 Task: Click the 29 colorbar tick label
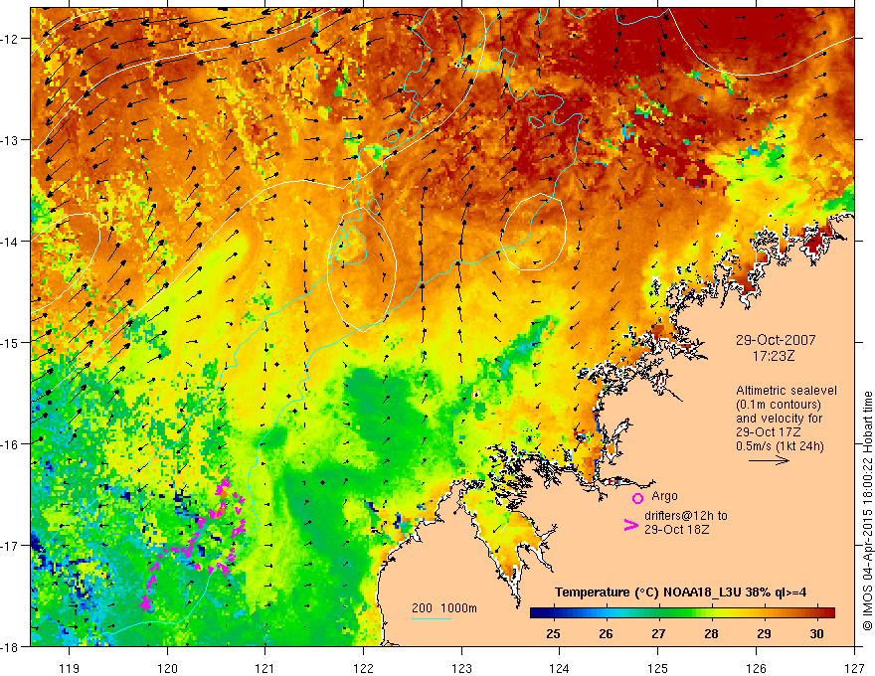tap(764, 633)
